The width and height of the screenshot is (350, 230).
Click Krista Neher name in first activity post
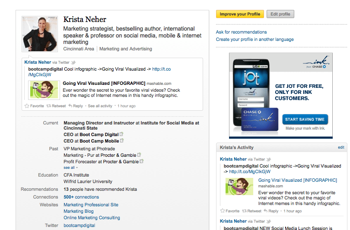coord(233,159)
